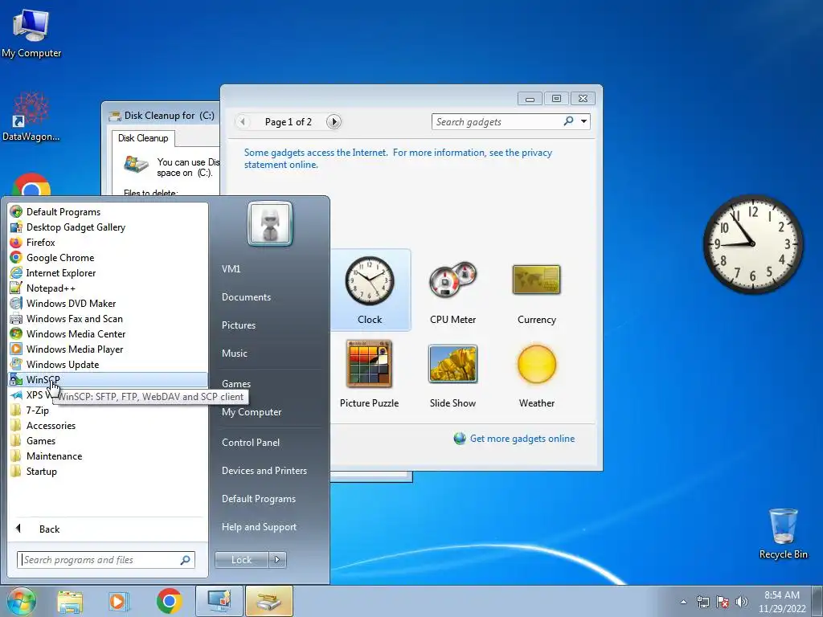Expand the 7-Zip folder
Viewport: 823px width, 617px height.
[109, 411]
